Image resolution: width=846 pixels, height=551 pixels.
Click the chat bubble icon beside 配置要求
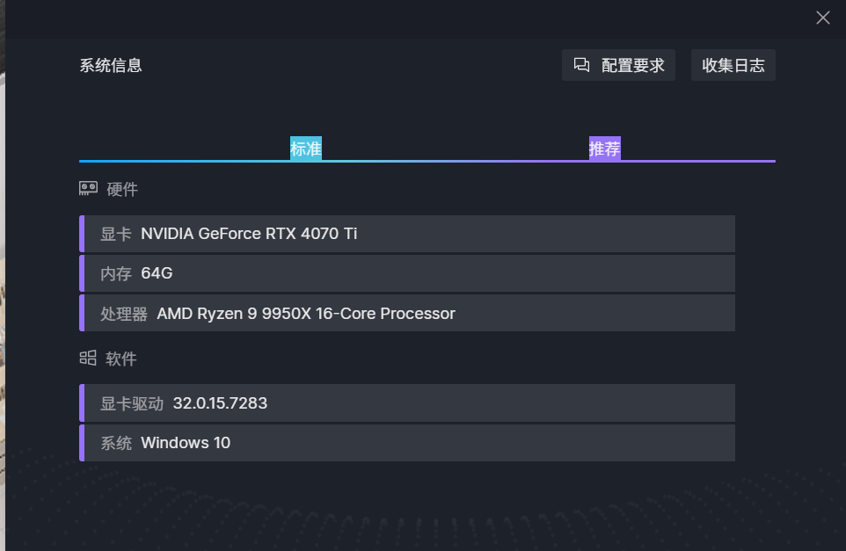(x=581, y=65)
